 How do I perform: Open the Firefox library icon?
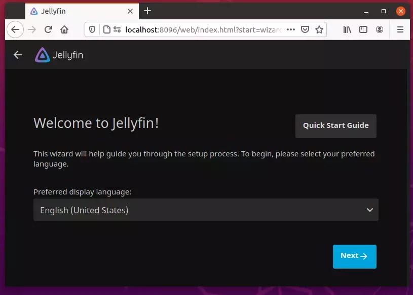347,29
